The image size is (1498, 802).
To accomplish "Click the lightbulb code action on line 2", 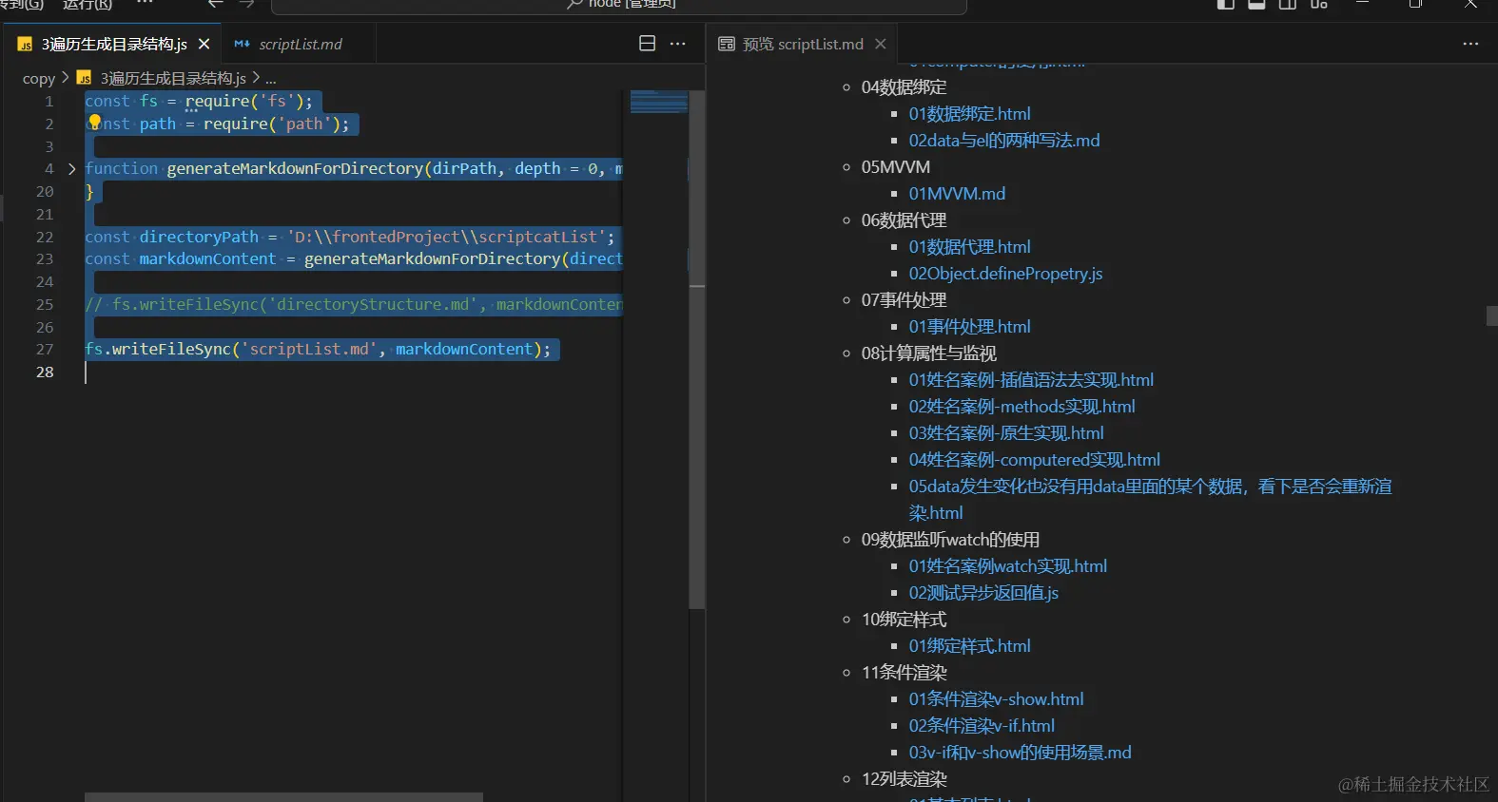I will tap(94, 122).
